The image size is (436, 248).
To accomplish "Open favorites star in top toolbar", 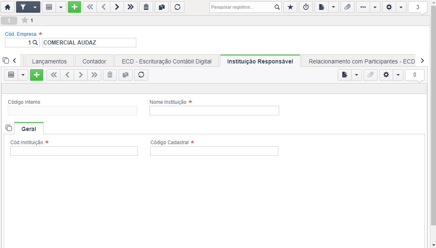I will (x=290, y=7).
